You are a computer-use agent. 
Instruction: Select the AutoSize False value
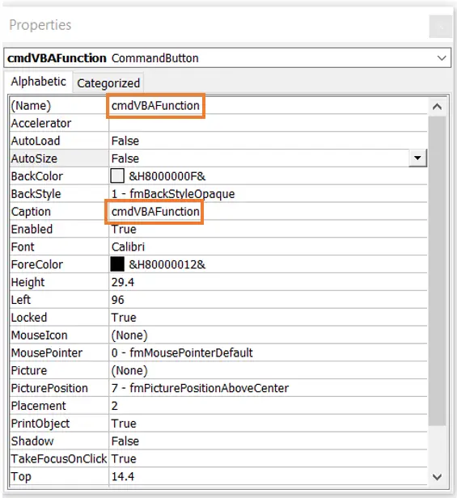(x=125, y=158)
